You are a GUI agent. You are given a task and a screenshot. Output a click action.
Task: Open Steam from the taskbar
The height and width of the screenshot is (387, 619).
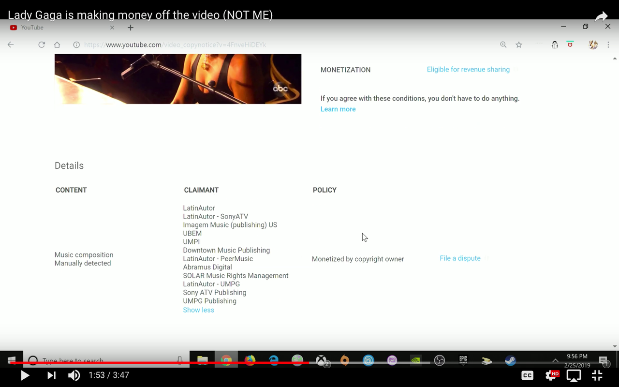coord(510,360)
